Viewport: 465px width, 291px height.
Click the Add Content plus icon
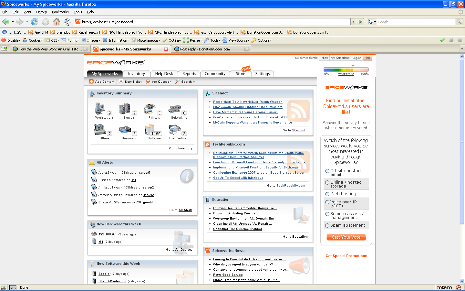91,81
